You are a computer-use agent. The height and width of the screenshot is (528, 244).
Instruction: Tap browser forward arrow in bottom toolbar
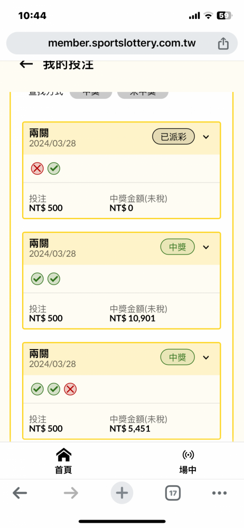71,493
